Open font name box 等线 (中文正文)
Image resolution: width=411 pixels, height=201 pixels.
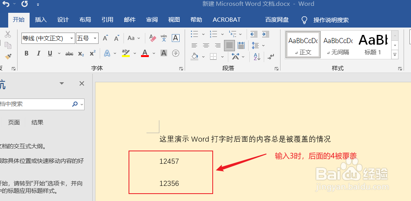pyautogui.click(x=48, y=38)
